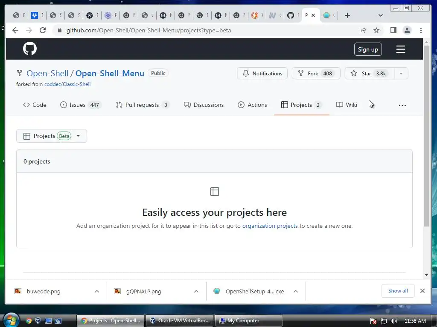The width and height of the screenshot is (437, 327).
Task: Follow the organization projects link
Action: 270,226
